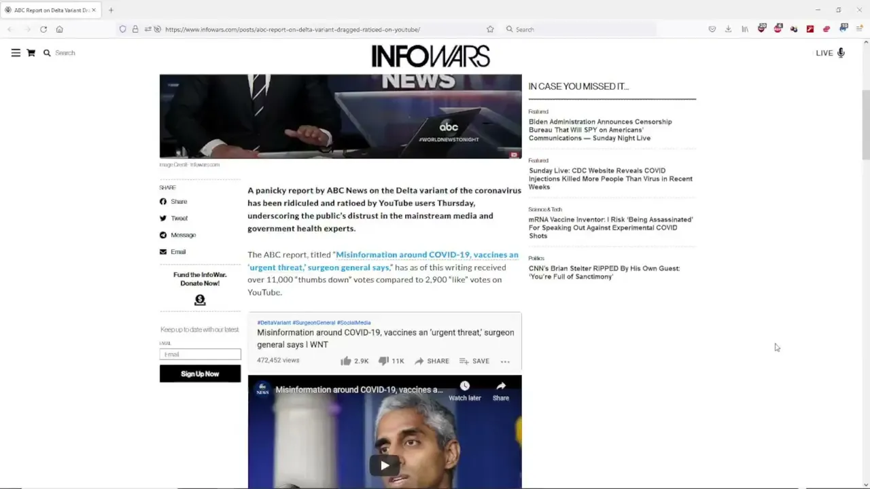Viewport: 870px width, 489px height.
Task: Click the ABC News channel logo on video
Action: [x=262, y=389]
